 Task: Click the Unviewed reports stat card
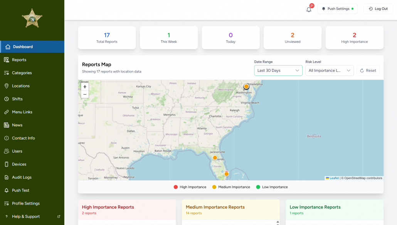(293, 38)
